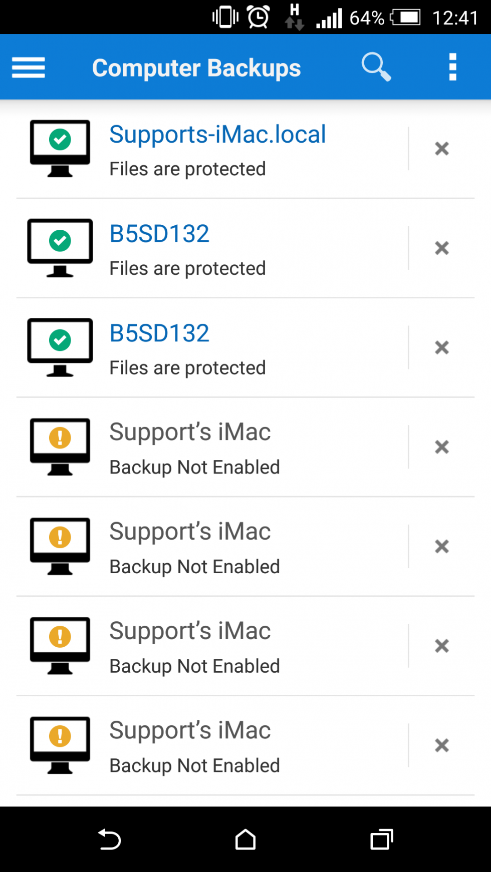Screen dimensions: 491x872
Task: Tap the search magnifier icon
Action: [x=376, y=67]
